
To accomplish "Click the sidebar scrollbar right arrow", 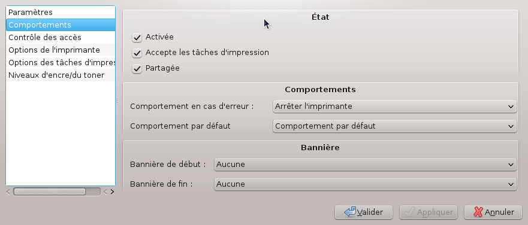I will click(x=112, y=191).
